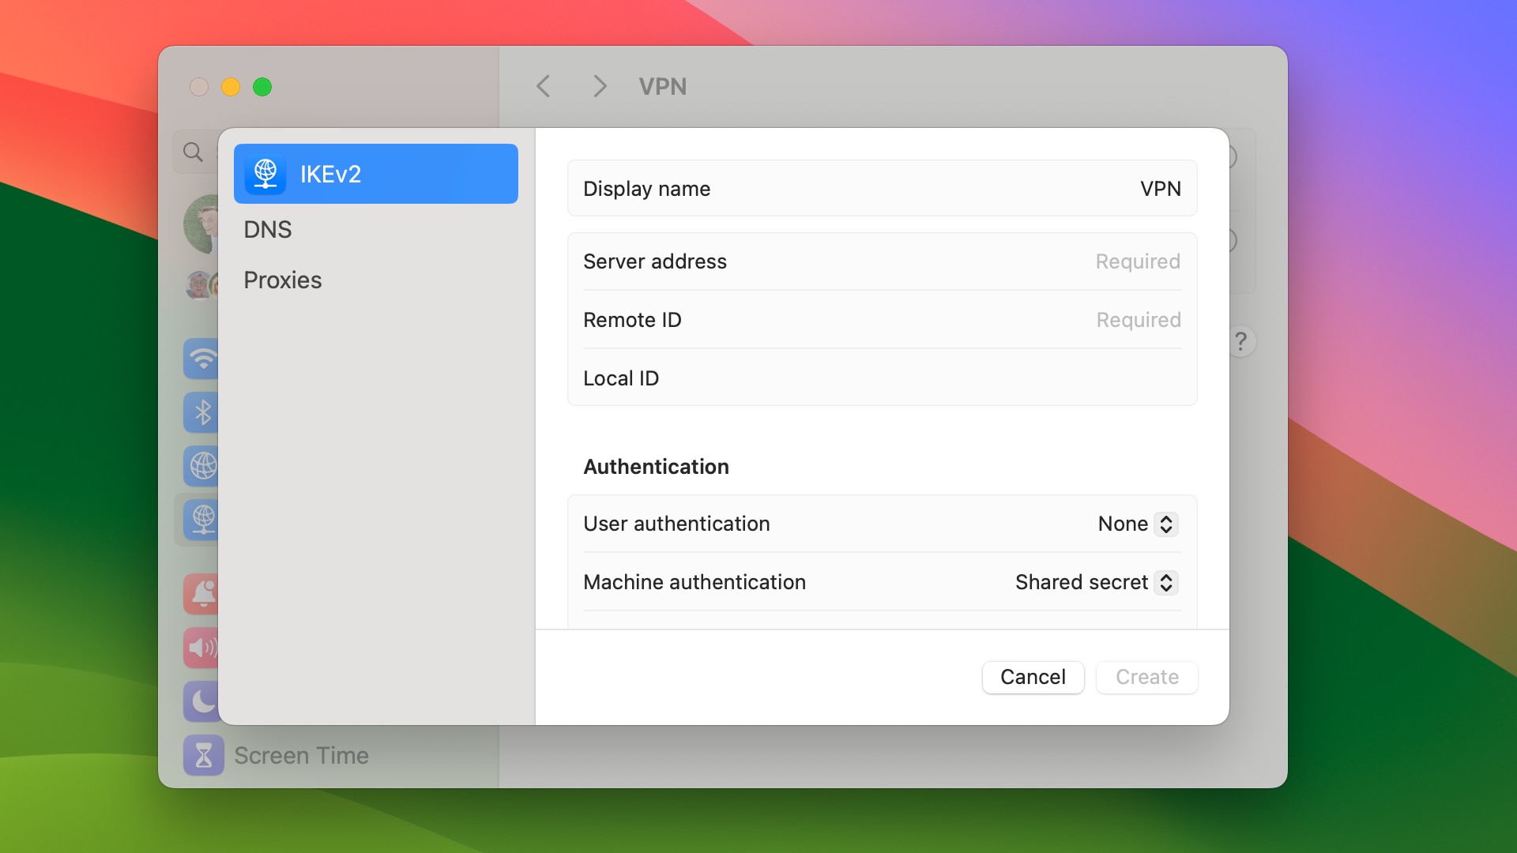Open VPN settings sidebar icon
Image resolution: width=1517 pixels, height=853 pixels.
pos(201,519)
